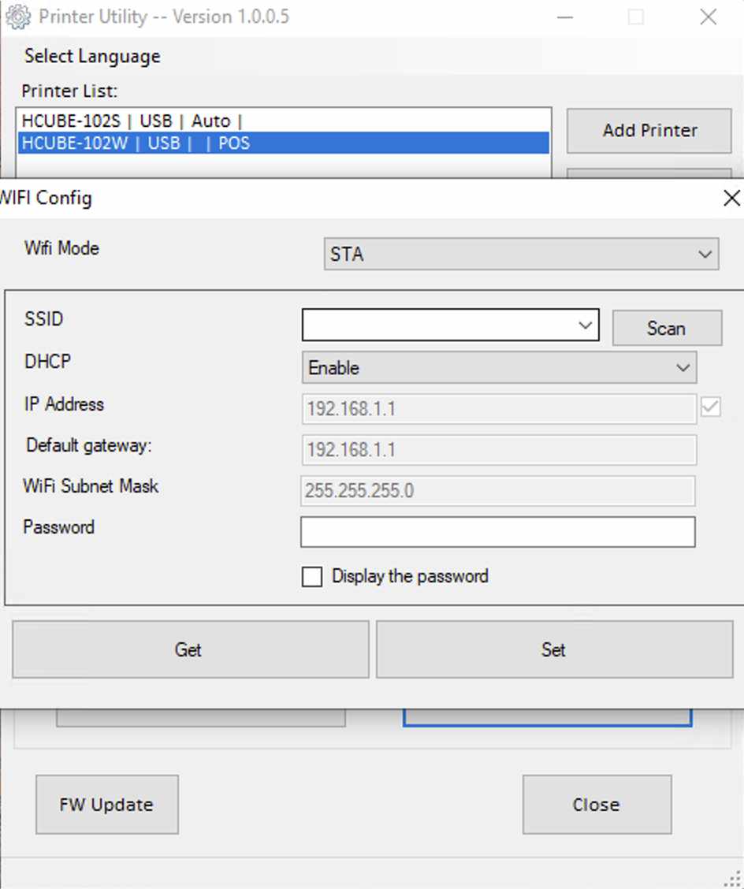Minimize the Printer Utility window
Screen dimensions: 744x889
(x=565, y=17)
